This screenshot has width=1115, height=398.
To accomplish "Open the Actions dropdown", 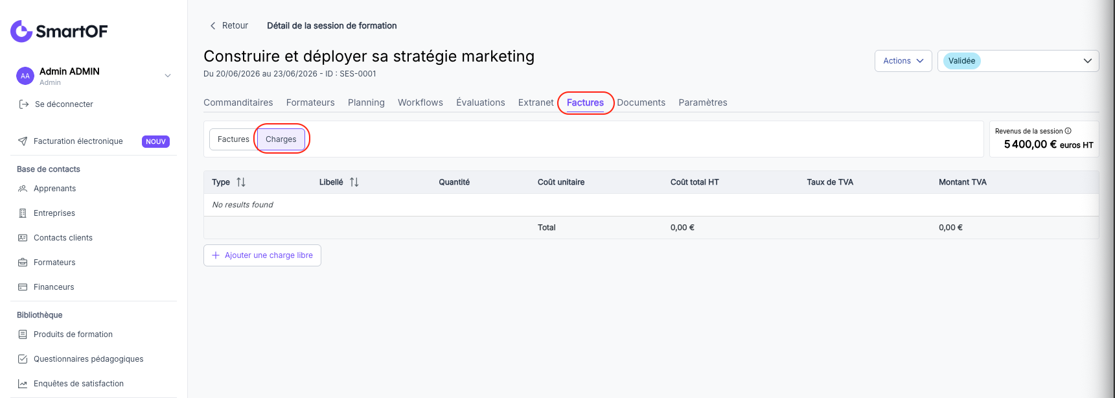I will [x=903, y=61].
